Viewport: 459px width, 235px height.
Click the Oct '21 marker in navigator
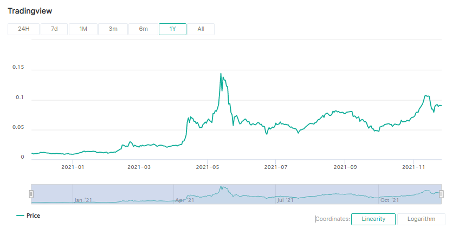click(389, 200)
